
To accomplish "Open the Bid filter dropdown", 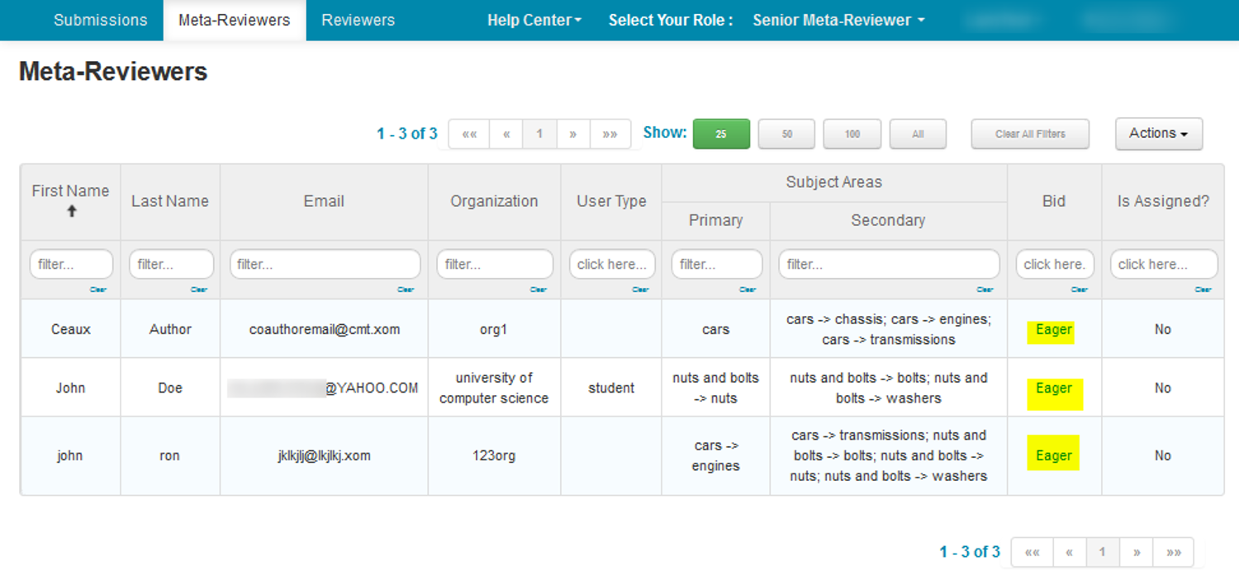I will (x=1055, y=264).
